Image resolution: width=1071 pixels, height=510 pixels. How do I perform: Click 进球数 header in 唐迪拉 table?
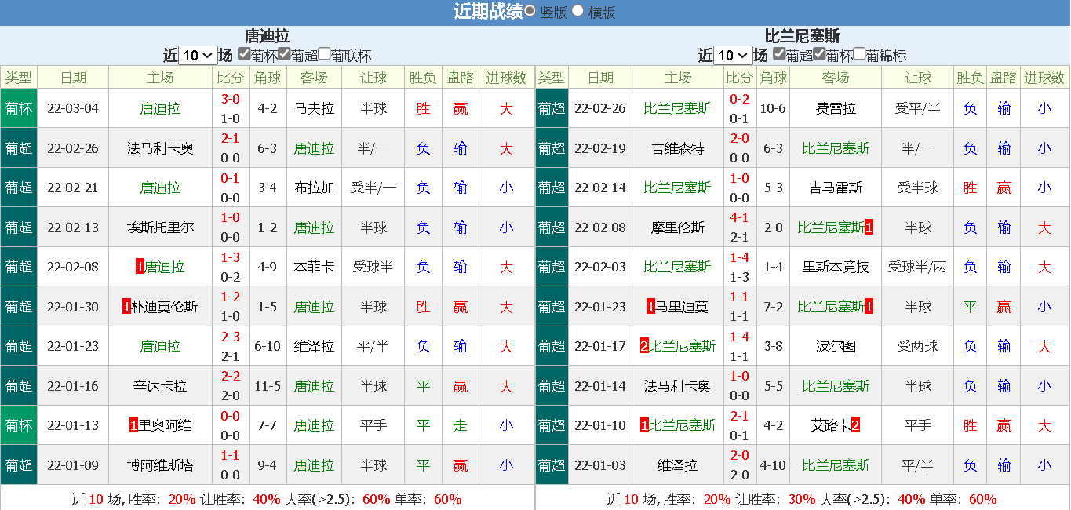click(x=506, y=78)
